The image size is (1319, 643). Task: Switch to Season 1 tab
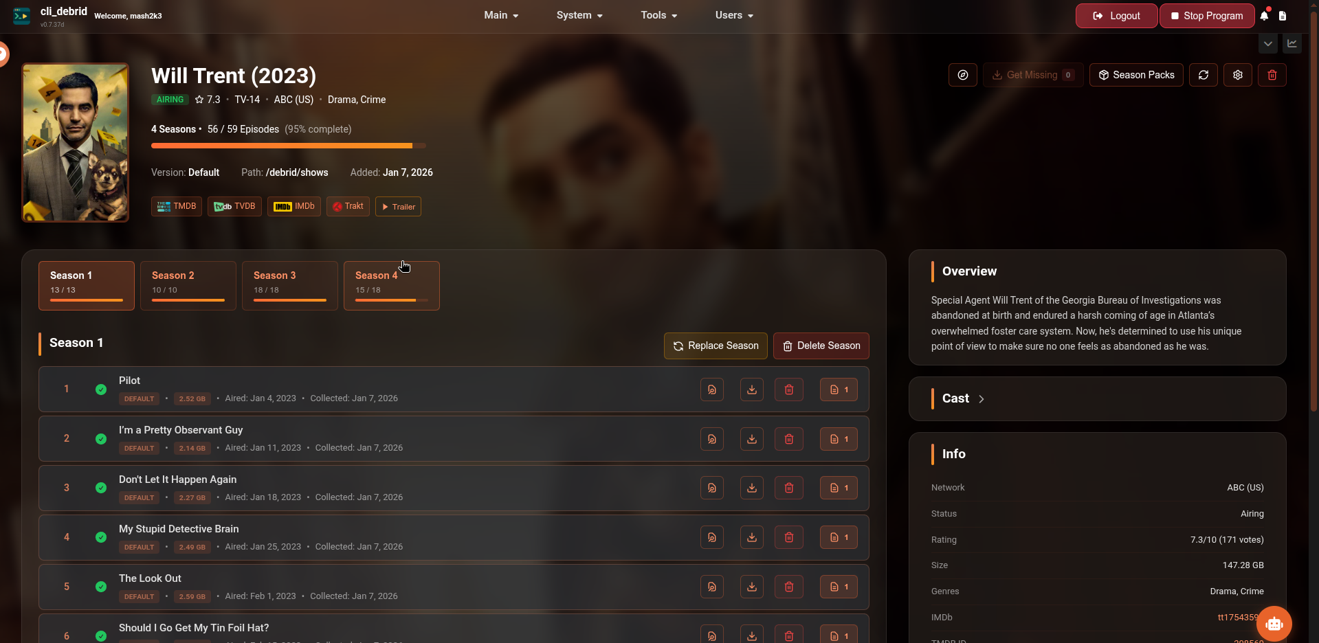pyautogui.click(x=87, y=286)
